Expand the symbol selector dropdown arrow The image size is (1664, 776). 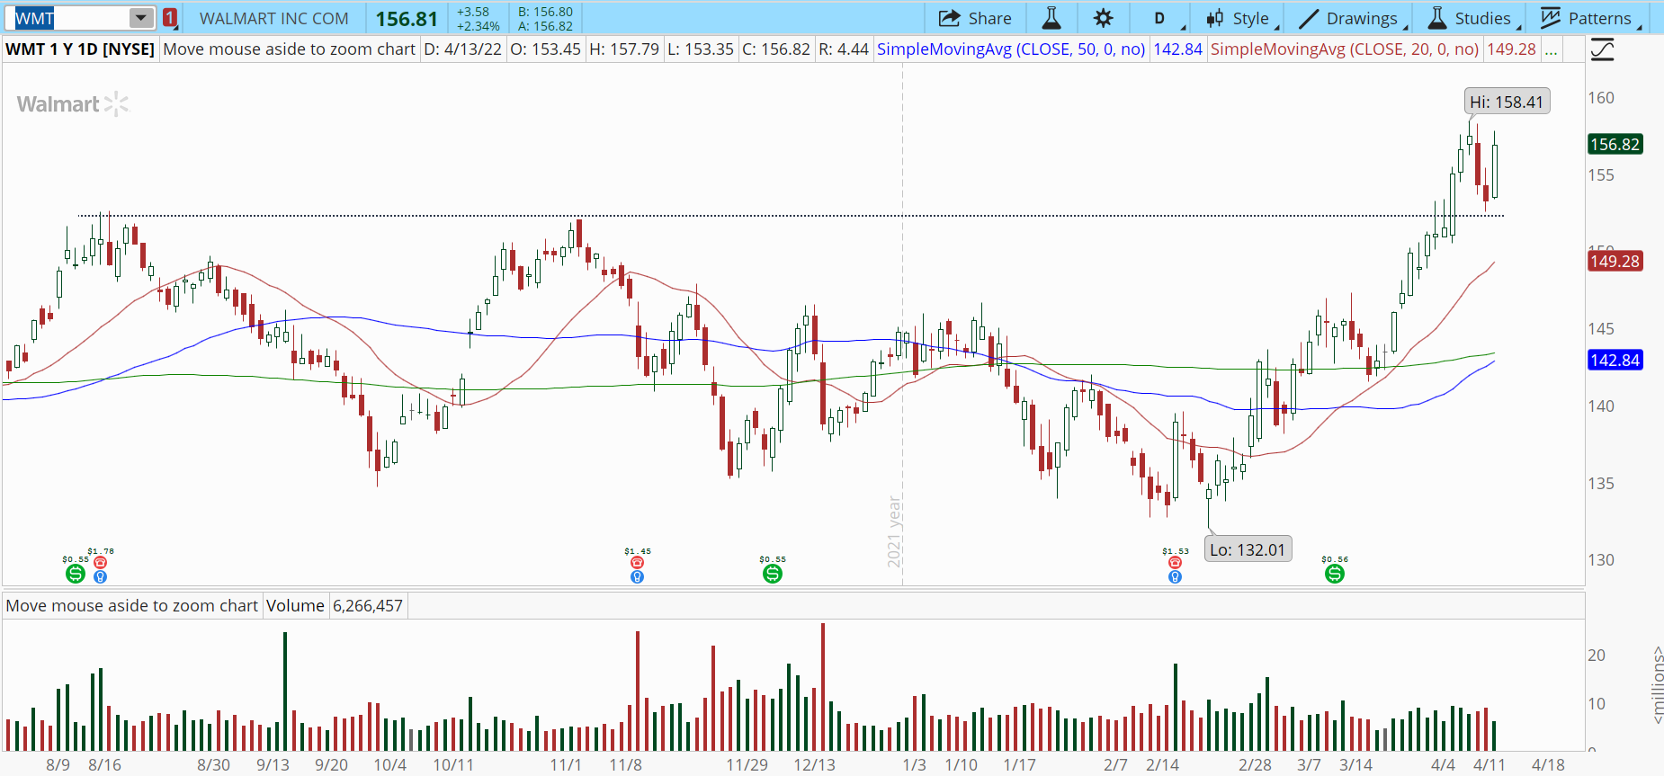pos(141,18)
